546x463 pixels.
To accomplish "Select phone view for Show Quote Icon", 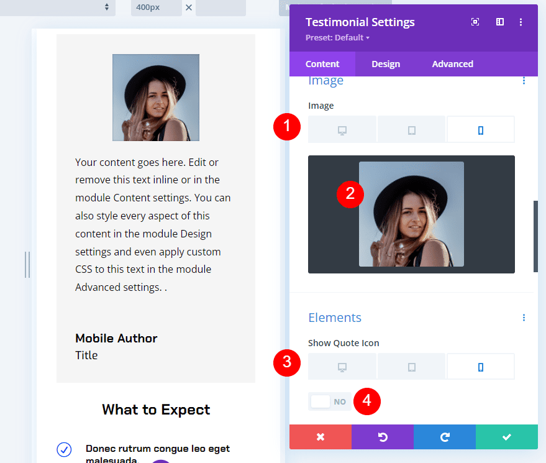I will click(x=481, y=366).
